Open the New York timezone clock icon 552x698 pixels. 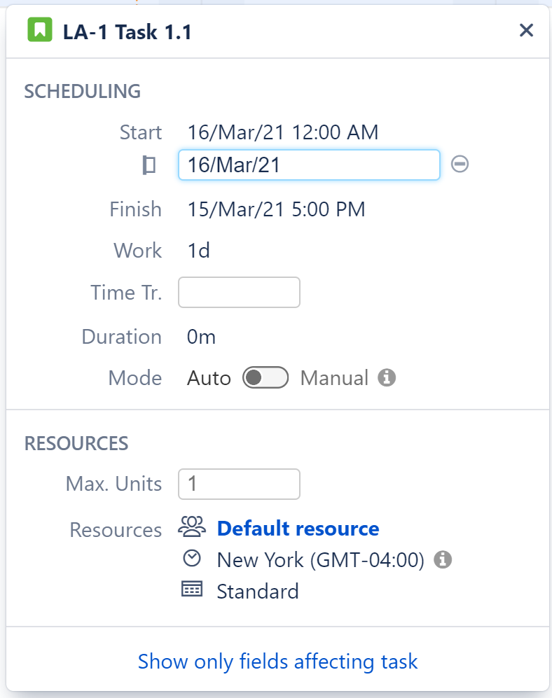(x=191, y=559)
